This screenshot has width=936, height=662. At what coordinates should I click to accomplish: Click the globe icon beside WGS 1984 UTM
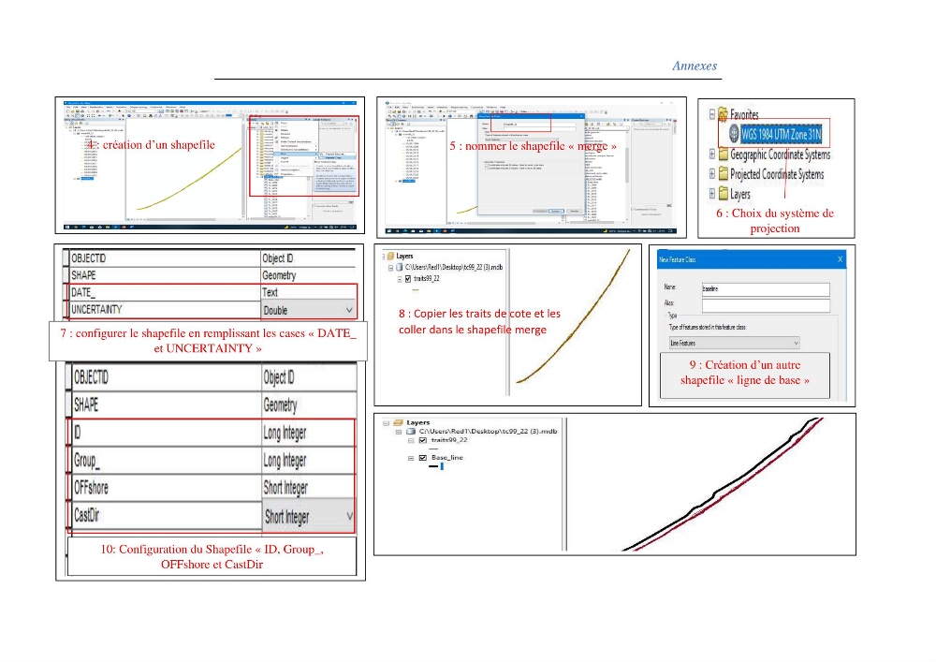point(734,134)
